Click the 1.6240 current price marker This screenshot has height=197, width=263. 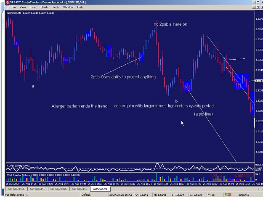click(x=259, y=81)
